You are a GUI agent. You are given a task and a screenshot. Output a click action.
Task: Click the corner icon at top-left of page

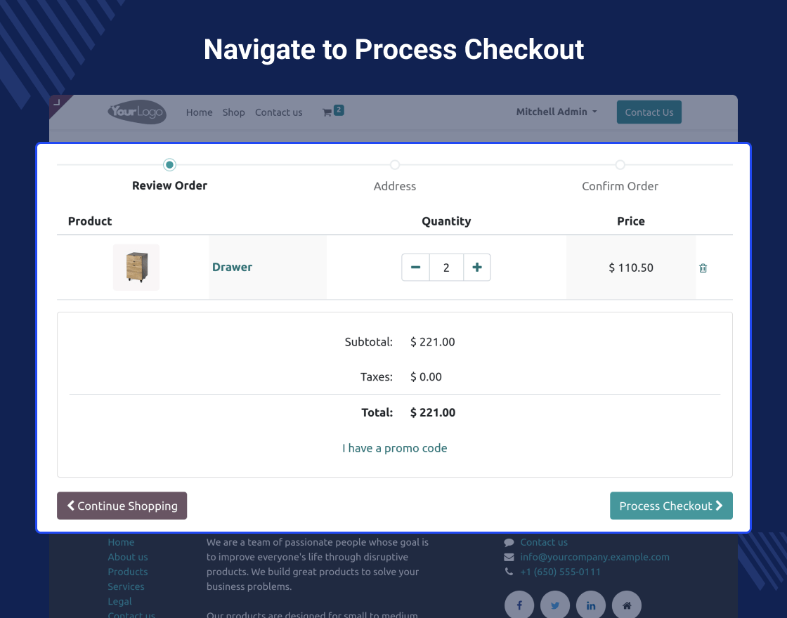[x=57, y=103]
